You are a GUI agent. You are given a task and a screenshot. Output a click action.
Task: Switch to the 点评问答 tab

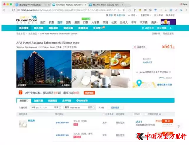click(67, 101)
